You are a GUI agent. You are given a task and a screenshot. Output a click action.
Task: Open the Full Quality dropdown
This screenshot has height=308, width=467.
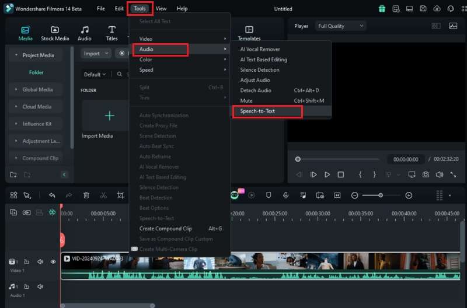pyautogui.click(x=340, y=26)
